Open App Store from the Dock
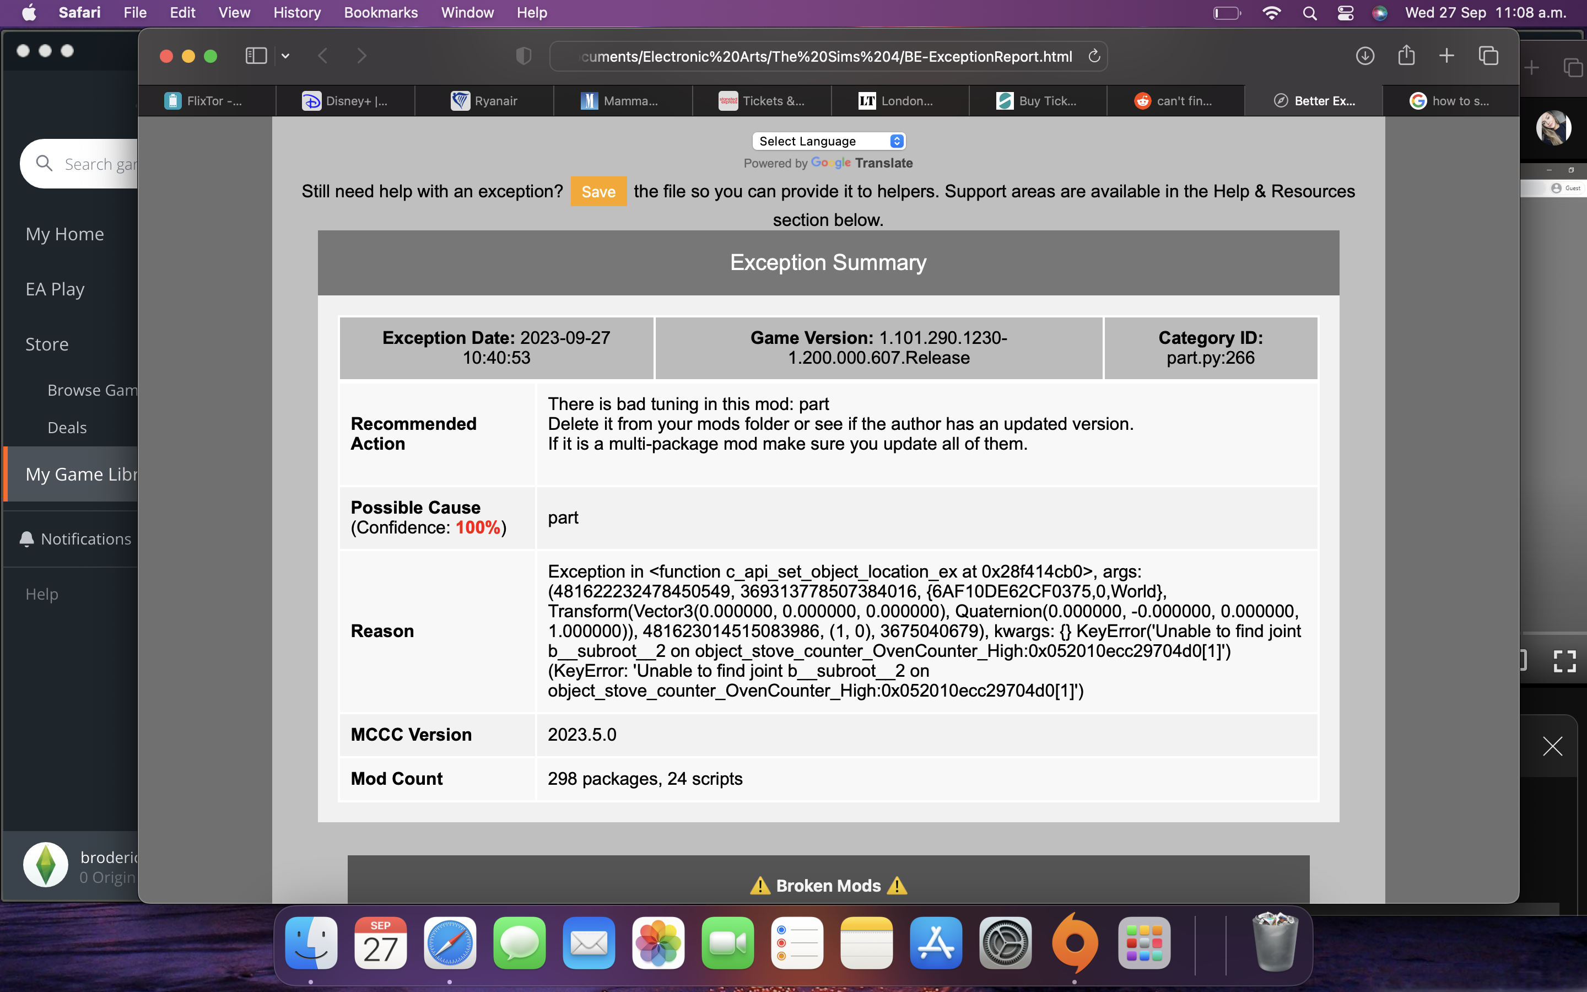This screenshot has width=1587, height=992. point(936,943)
